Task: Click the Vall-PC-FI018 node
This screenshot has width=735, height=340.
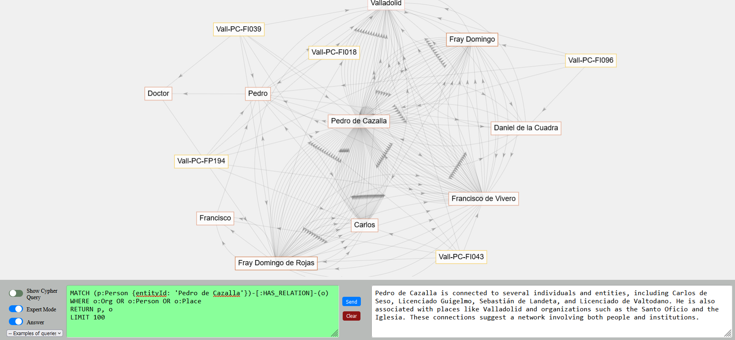Action: [334, 52]
